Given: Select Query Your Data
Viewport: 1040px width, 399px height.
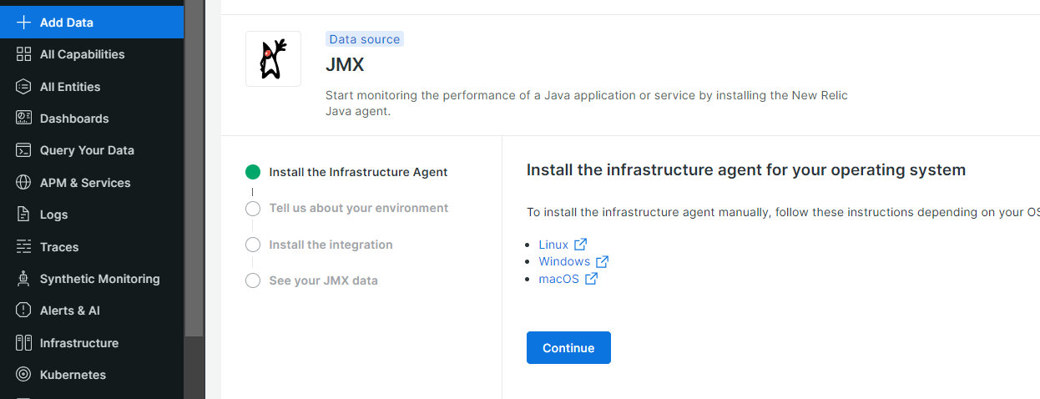Looking at the screenshot, I should [92, 150].
